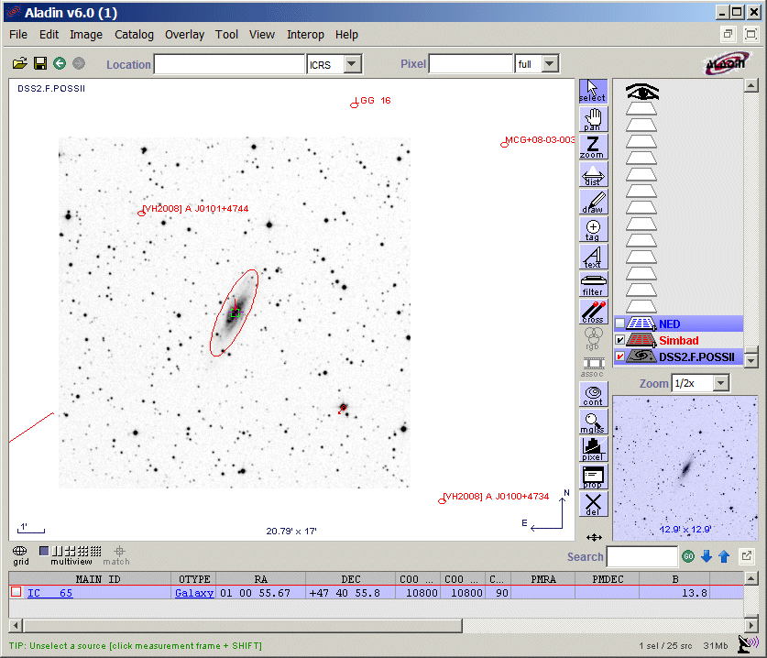Click the [VH2008] A J0101+4744 source label
Viewport: 767px width, 658px height.
[195, 208]
